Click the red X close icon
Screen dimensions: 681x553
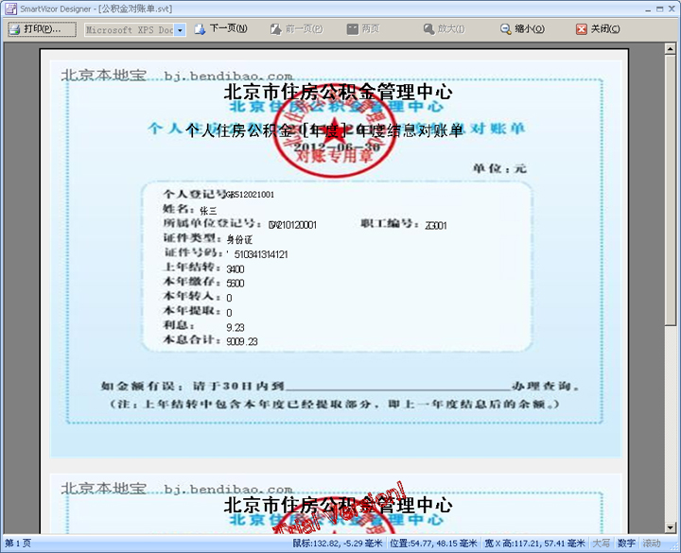tap(582, 29)
